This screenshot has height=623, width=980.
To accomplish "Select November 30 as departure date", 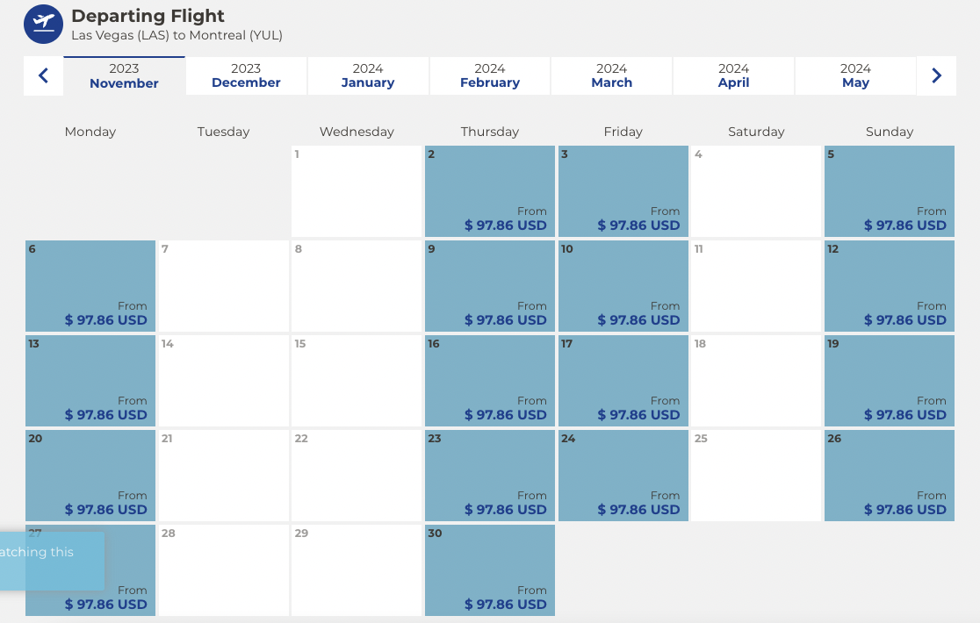I will 489,569.
